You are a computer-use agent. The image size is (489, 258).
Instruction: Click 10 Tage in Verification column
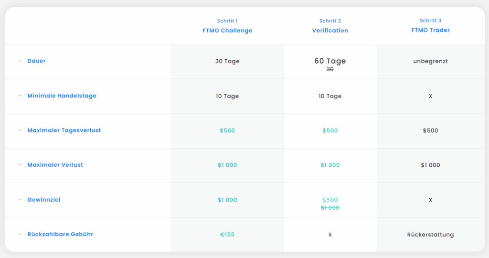pos(330,96)
